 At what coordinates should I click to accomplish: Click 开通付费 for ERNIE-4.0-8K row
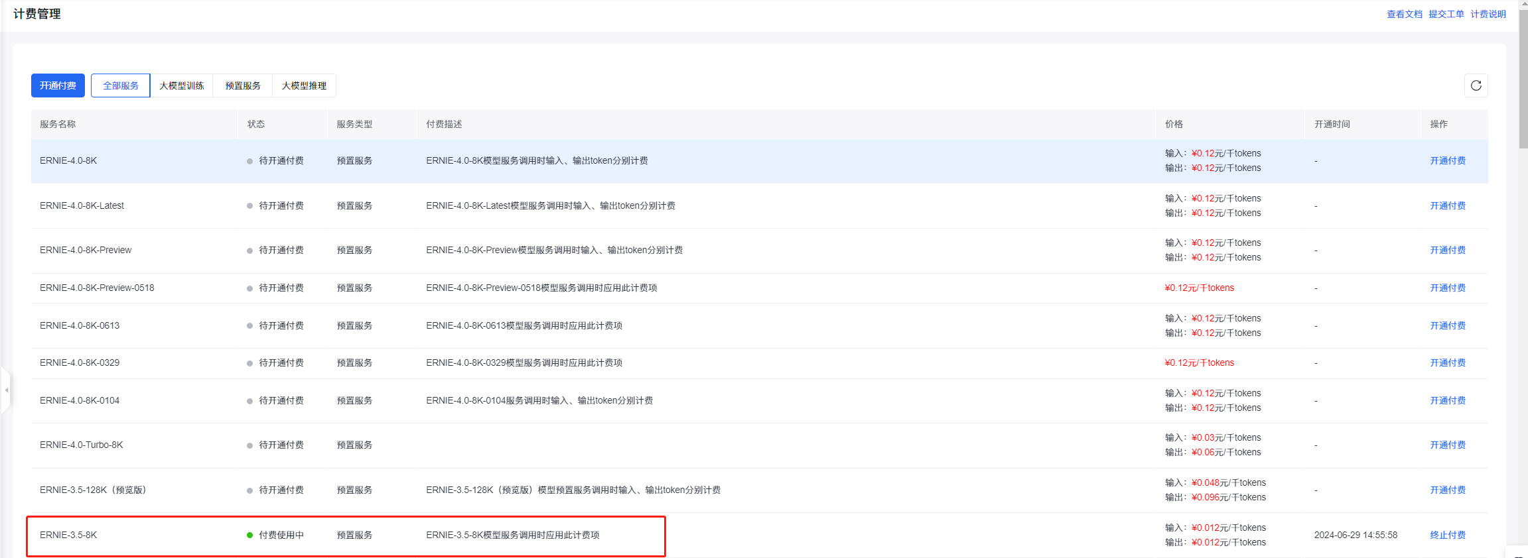[x=1448, y=161]
